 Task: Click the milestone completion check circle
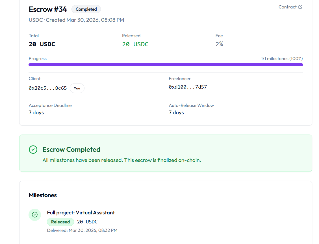[x=34, y=215]
